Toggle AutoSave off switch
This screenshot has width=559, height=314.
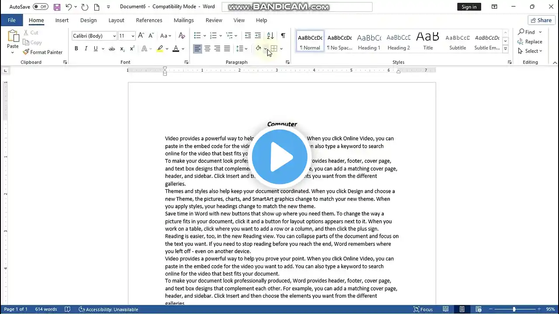[41, 7]
